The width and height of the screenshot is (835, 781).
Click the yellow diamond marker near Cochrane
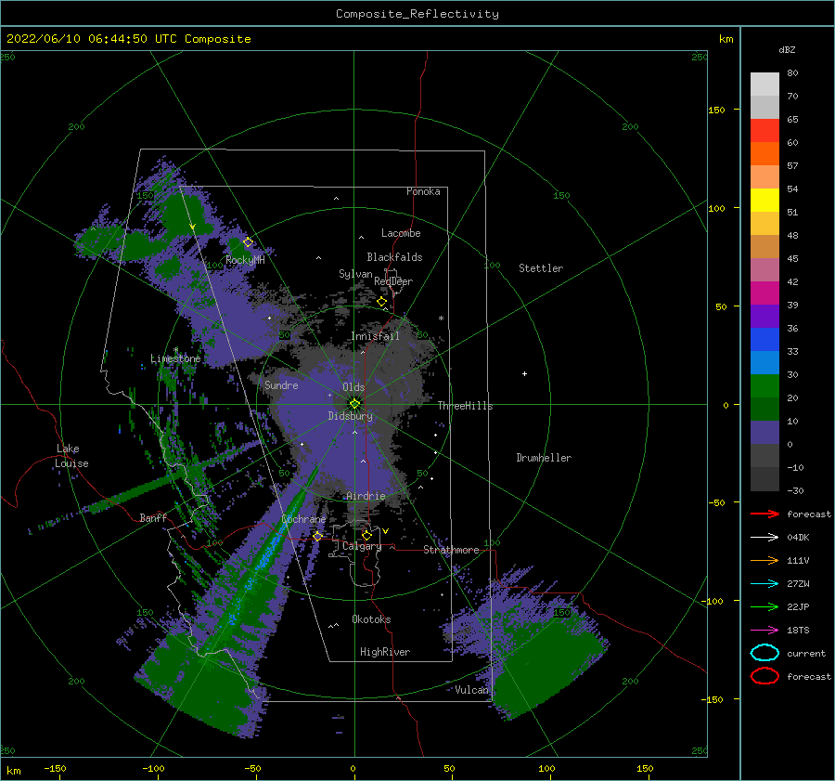[317, 537]
